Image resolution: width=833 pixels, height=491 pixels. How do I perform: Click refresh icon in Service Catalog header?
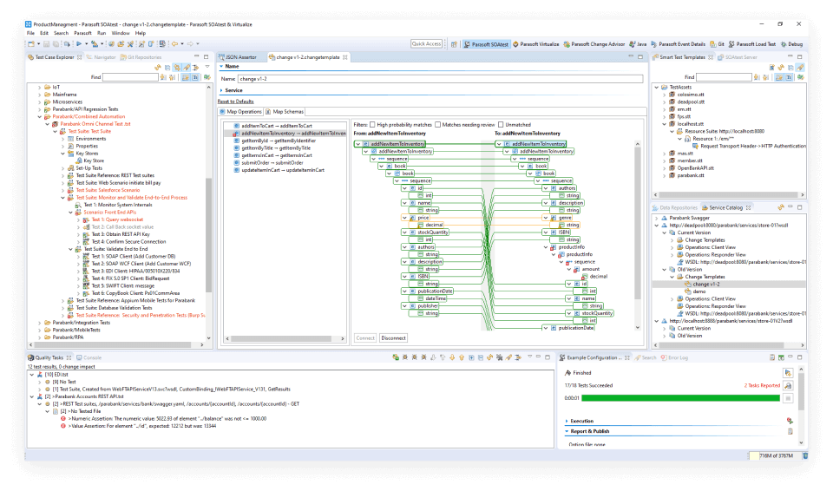pos(780,207)
